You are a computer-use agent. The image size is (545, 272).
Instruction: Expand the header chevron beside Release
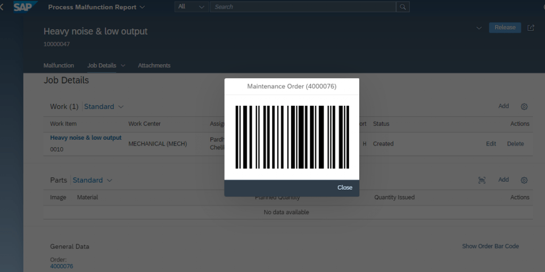(x=479, y=28)
